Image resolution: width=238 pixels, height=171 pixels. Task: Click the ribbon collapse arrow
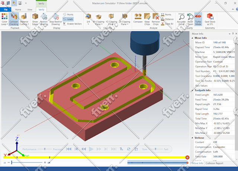(x=233, y=9)
